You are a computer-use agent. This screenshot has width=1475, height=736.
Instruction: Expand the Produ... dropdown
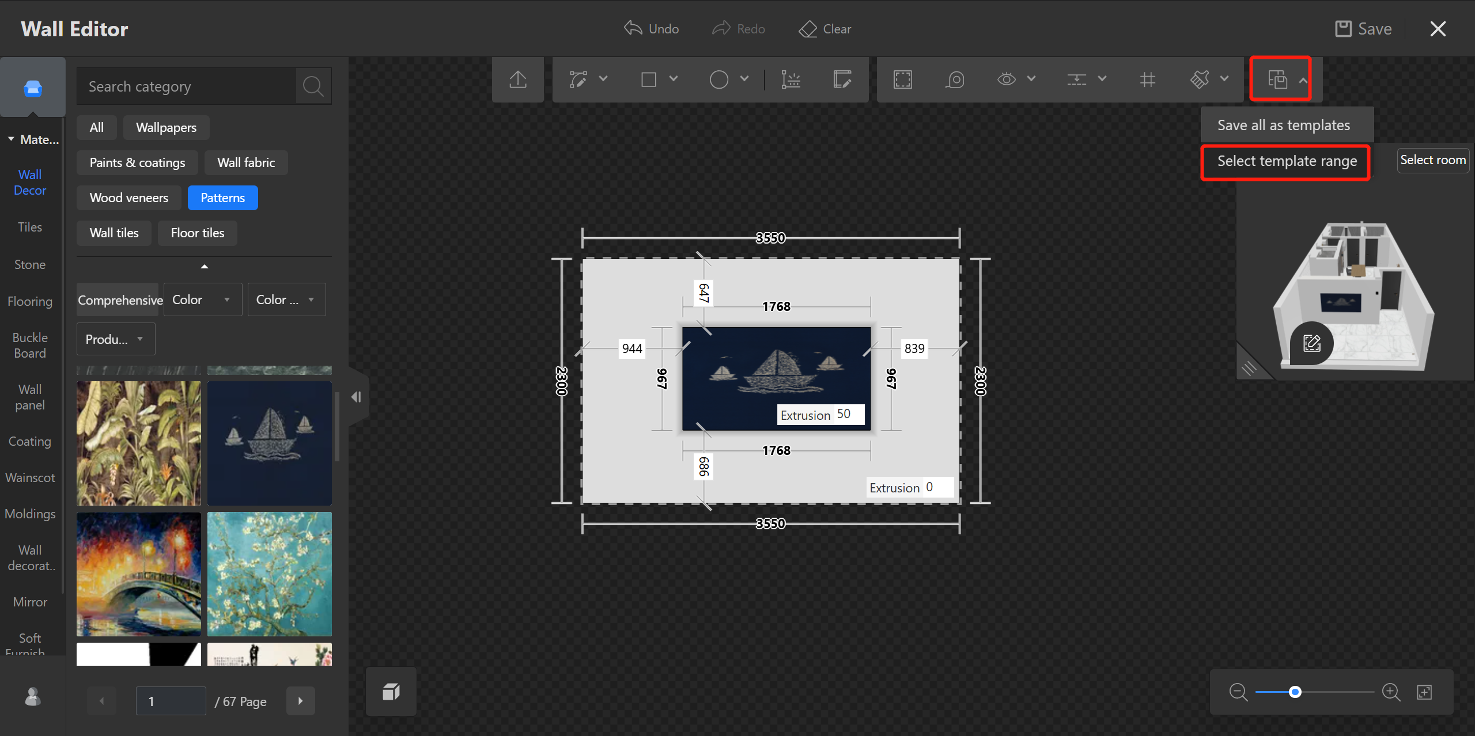click(115, 339)
